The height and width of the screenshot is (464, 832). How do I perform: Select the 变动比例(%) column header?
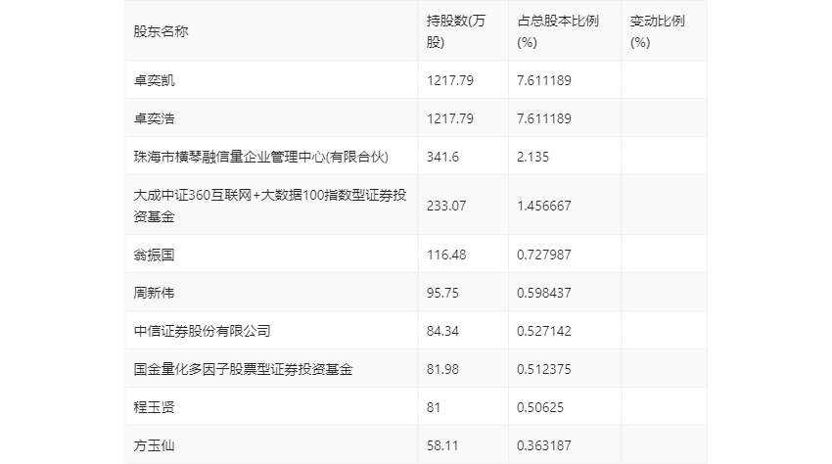[658, 31]
